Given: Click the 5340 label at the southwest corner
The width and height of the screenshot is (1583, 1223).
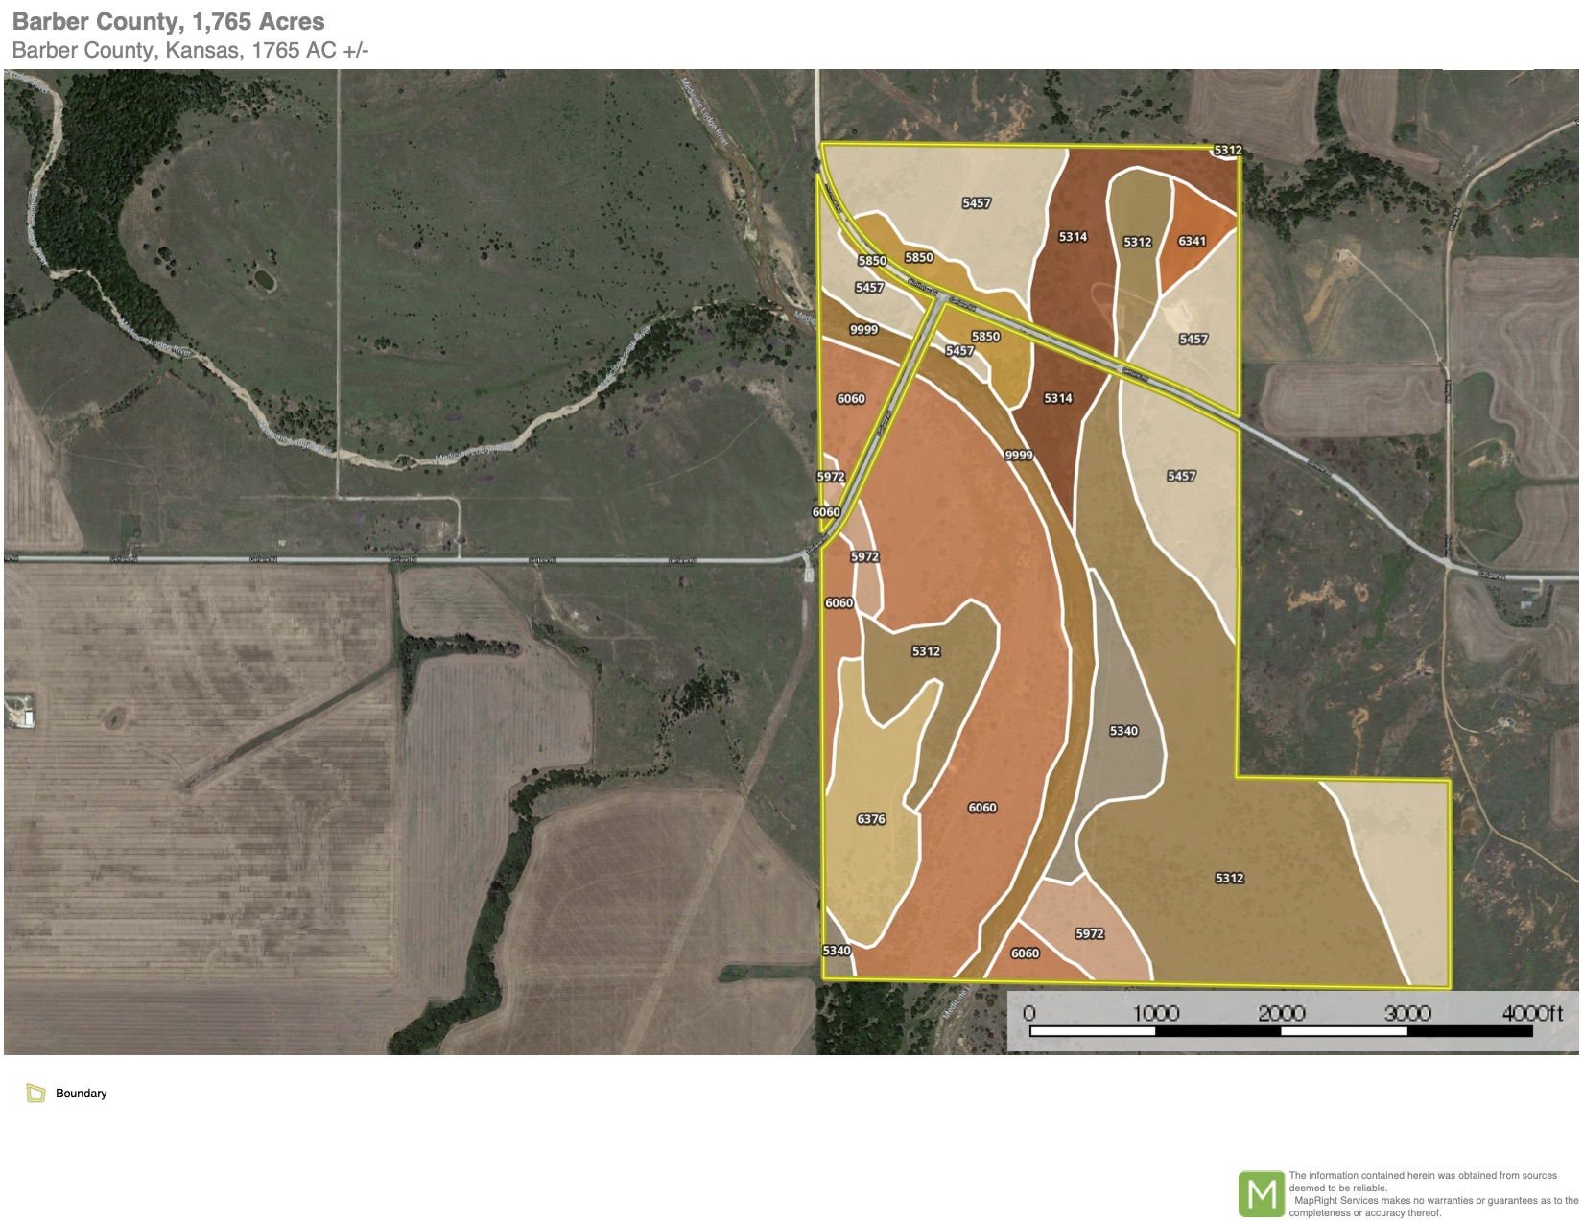Looking at the screenshot, I should [x=836, y=951].
